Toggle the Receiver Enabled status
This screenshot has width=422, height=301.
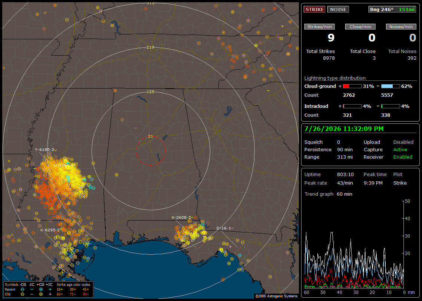403,157
